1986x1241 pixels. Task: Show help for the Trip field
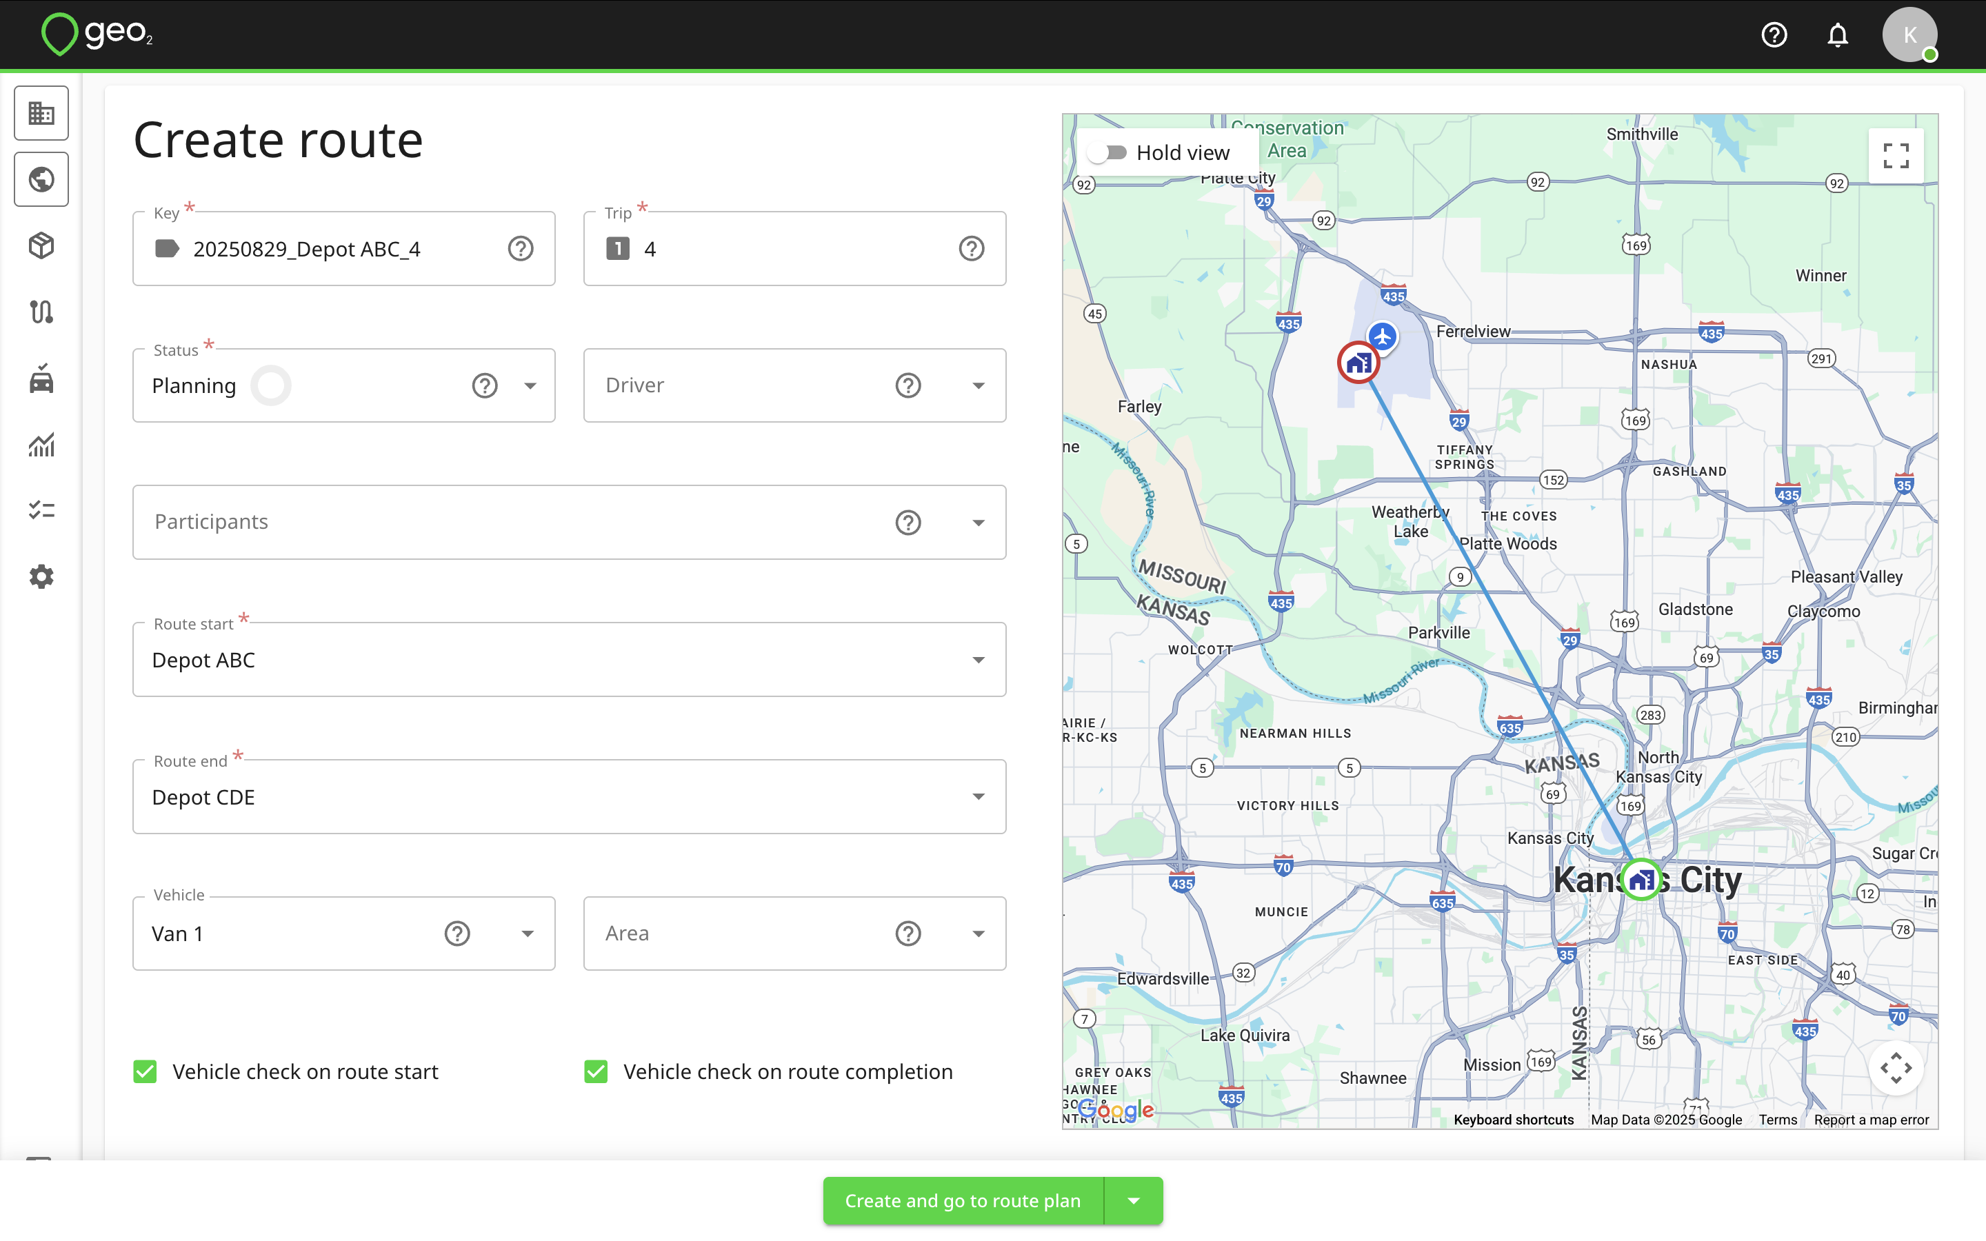tap(972, 249)
